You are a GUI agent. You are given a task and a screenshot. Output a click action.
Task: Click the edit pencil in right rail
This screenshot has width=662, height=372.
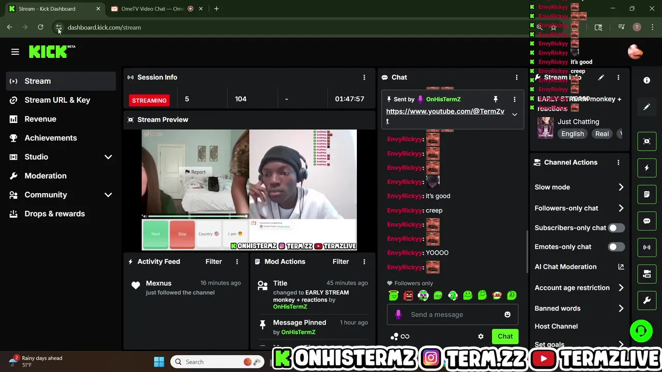point(646,107)
